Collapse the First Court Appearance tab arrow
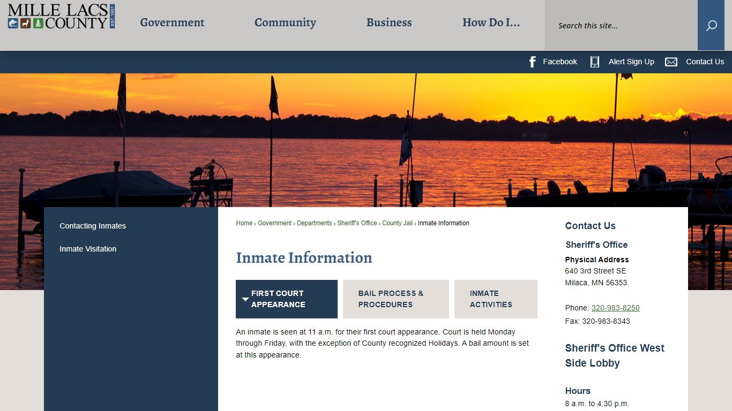The width and height of the screenshot is (732, 411). (x=245, y=299)
